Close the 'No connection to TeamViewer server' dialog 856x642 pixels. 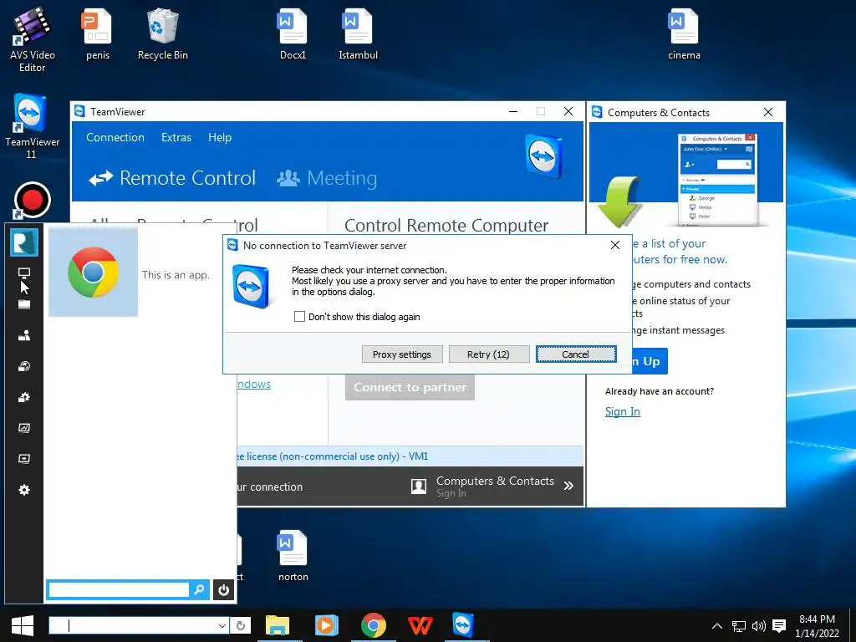coord(615,245)
